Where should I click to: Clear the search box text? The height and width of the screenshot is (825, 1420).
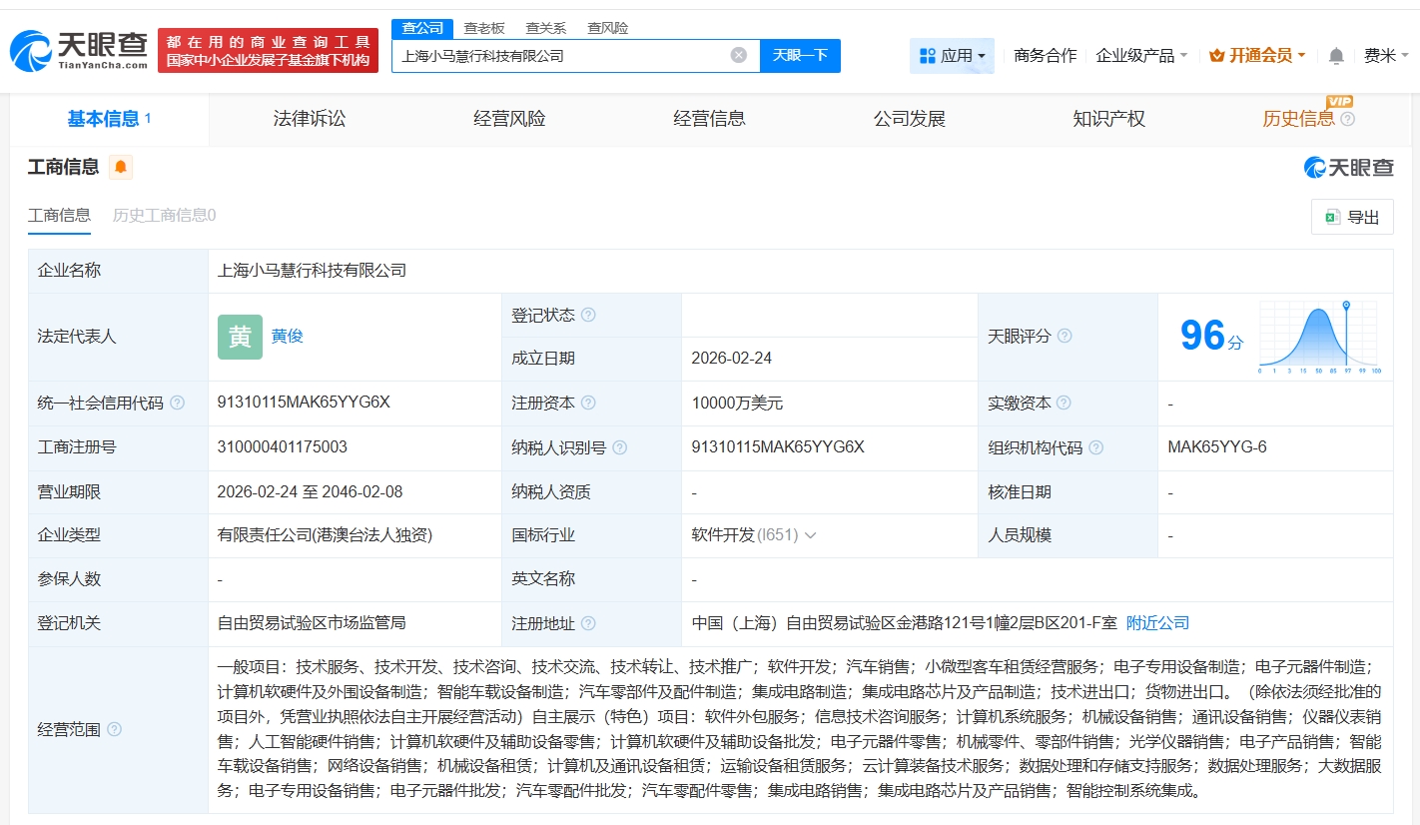738,55
